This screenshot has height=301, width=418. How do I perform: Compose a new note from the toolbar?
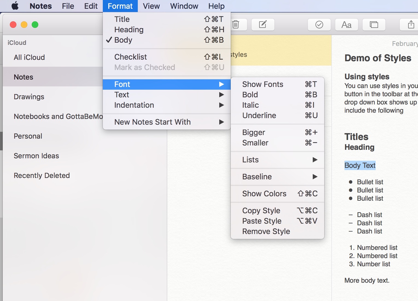pos(263,25)
